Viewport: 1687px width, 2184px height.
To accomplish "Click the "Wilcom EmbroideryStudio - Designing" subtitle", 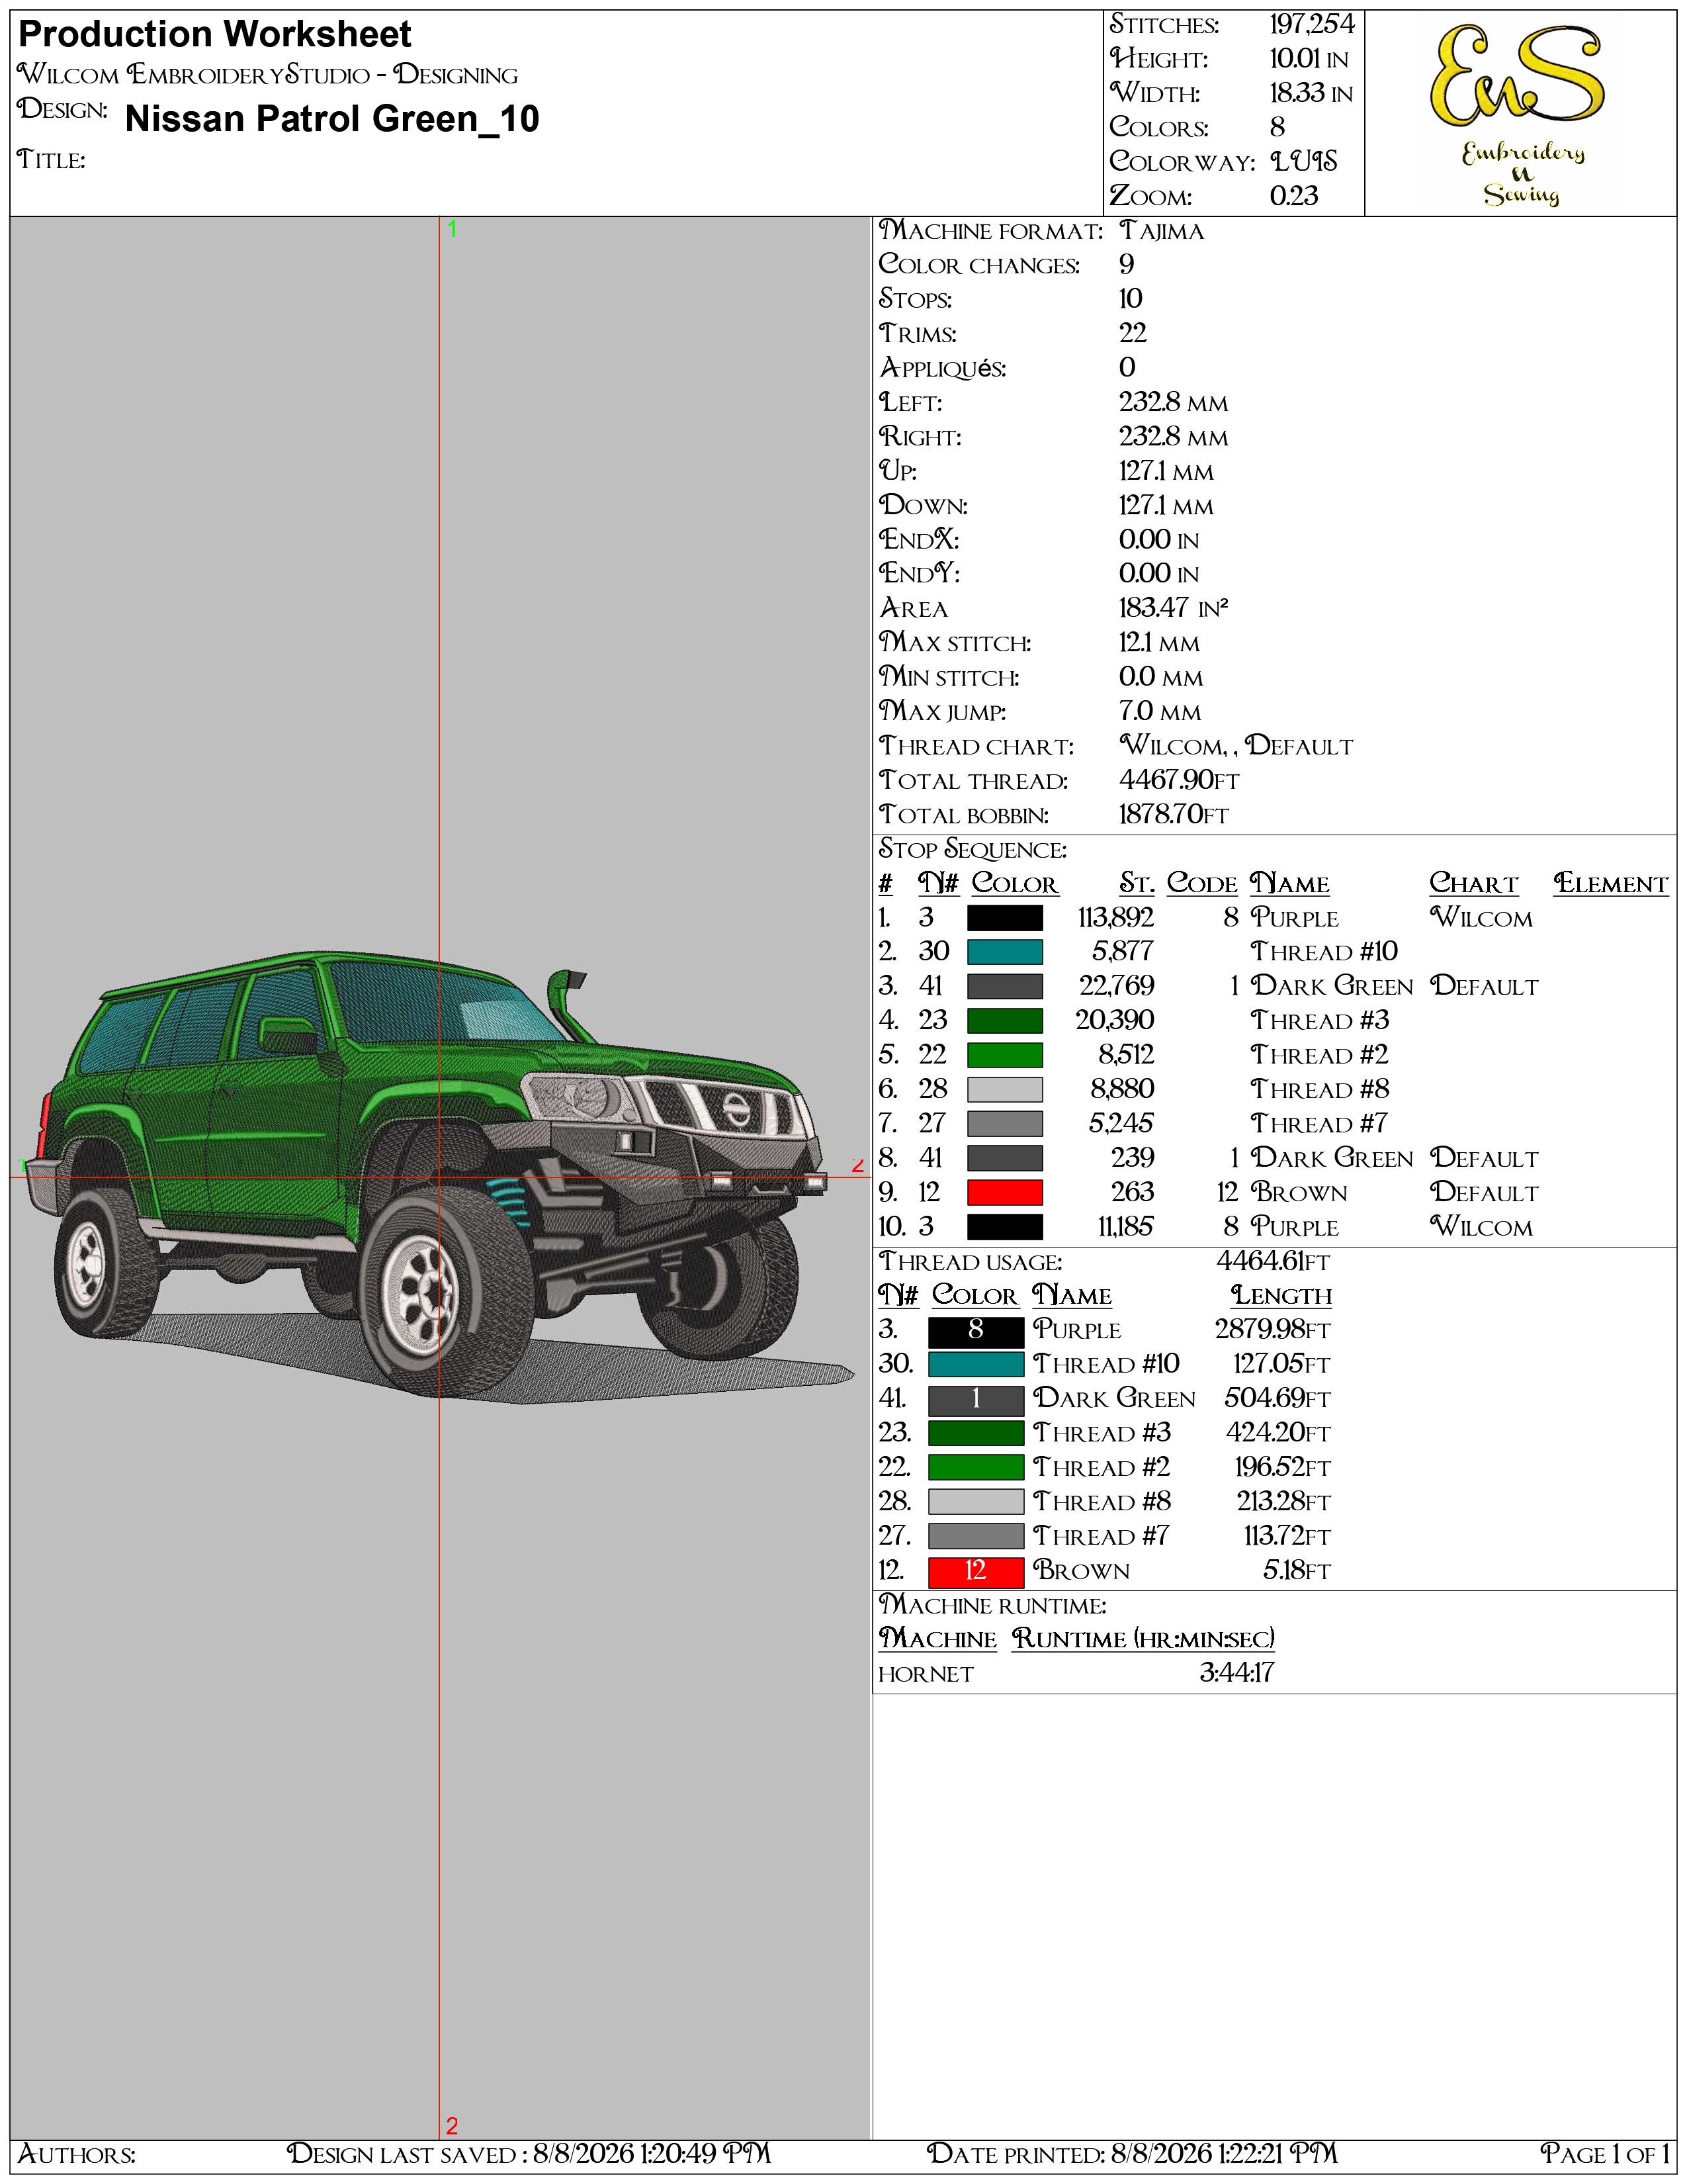I will click(x=268, y=75).
